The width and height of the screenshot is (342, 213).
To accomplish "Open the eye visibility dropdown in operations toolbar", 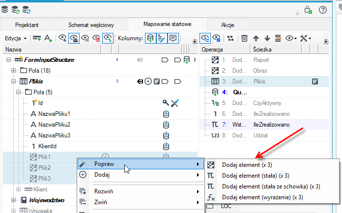I will [291, 38].
